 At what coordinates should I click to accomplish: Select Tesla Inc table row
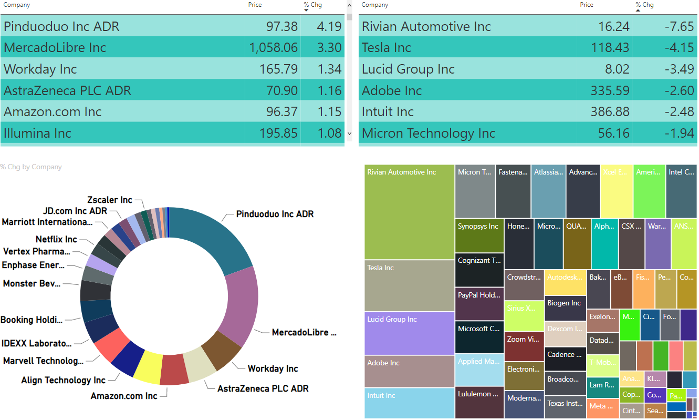tap(528, 47)
